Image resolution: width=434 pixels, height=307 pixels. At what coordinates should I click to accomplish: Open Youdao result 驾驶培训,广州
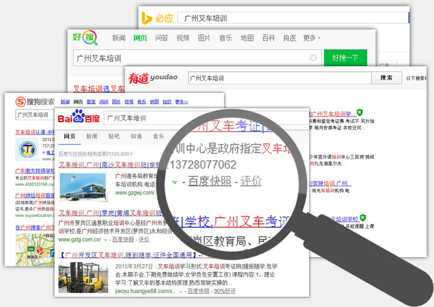(x=330, y=183)
